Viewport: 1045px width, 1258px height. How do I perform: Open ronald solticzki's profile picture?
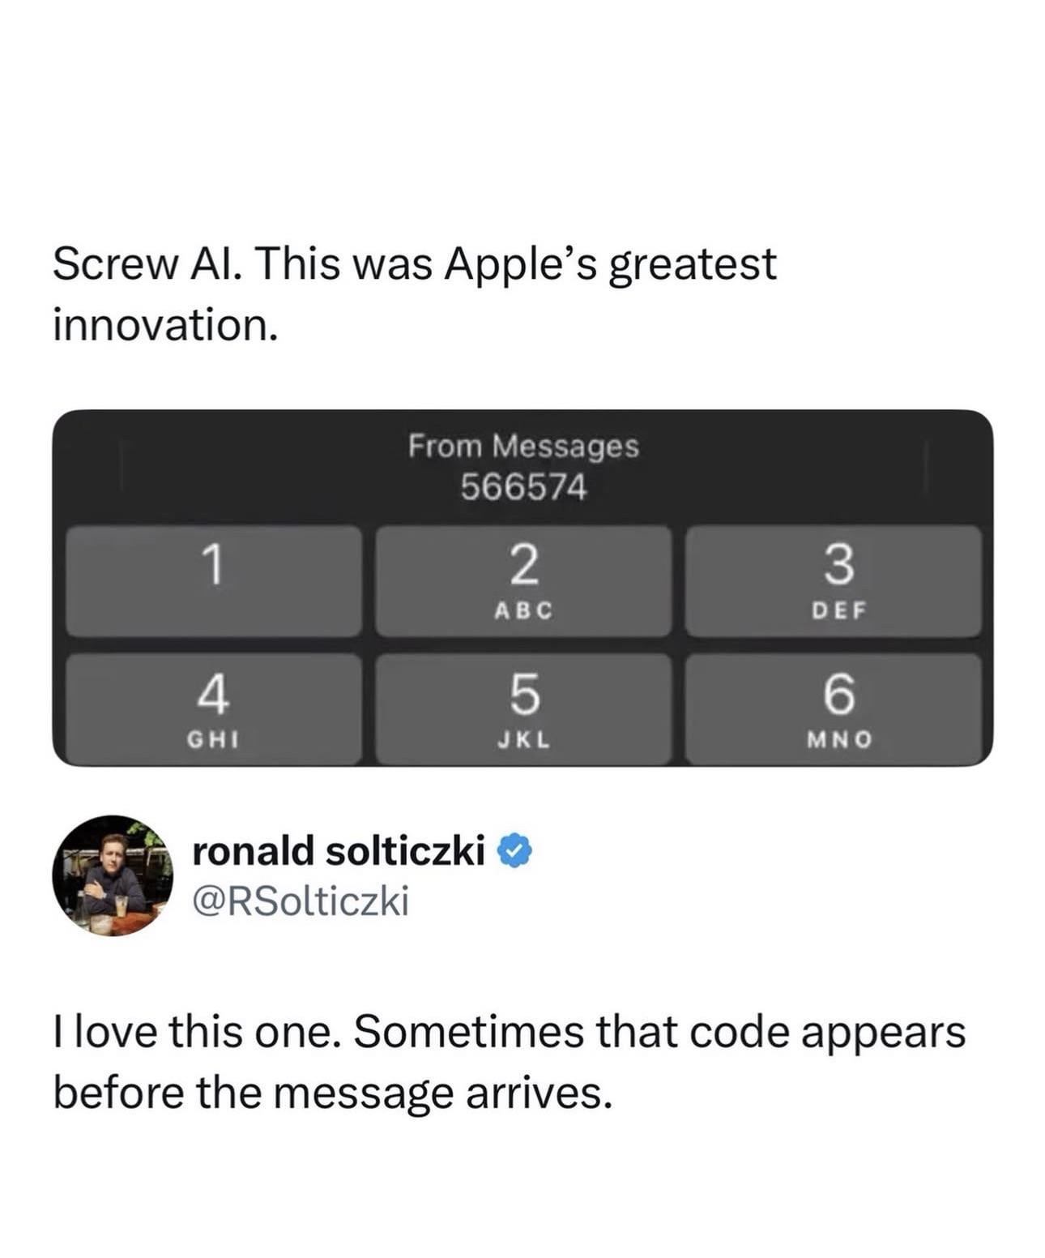coord(113,875)
